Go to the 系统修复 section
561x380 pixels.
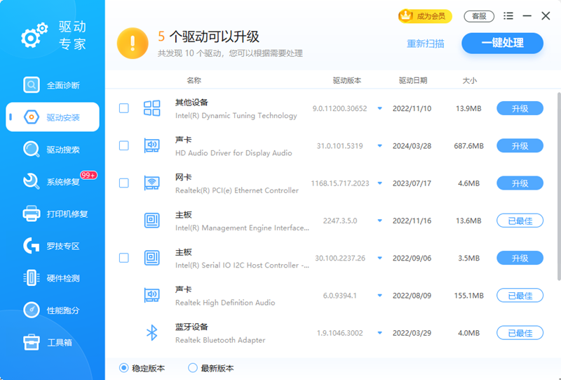coord(53,181)
